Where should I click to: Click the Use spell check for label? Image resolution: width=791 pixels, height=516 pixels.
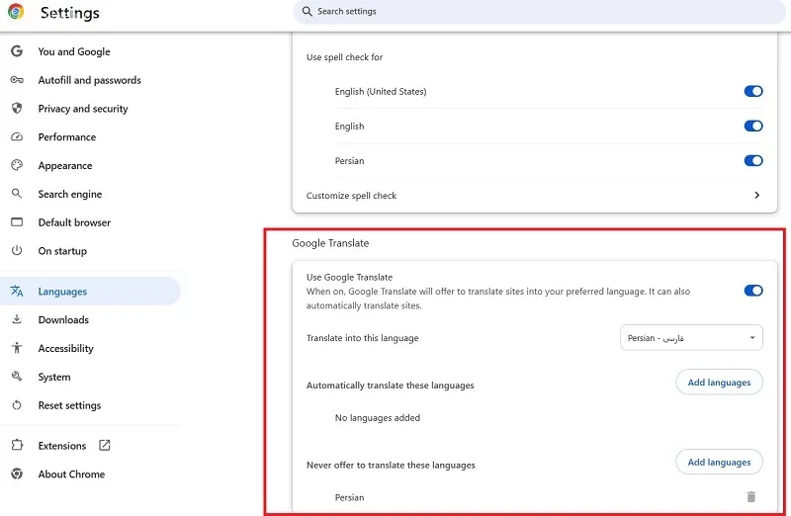(x=344, y=57)
